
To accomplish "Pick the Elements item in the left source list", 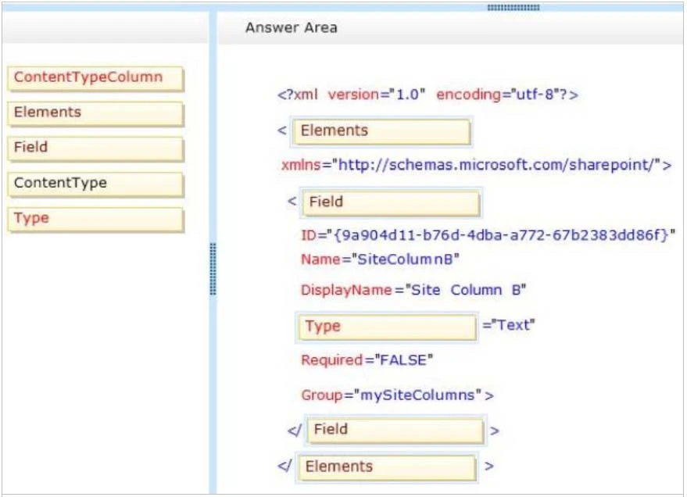I will pyautogui.click(x=95, y=113).
